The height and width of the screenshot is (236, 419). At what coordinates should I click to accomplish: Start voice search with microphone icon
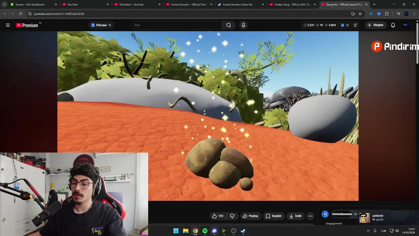[x=243, y=25]
